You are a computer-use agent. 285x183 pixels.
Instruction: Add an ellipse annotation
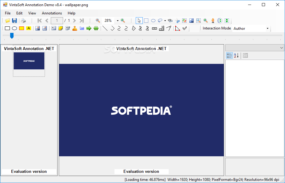[x=14, y=28]
